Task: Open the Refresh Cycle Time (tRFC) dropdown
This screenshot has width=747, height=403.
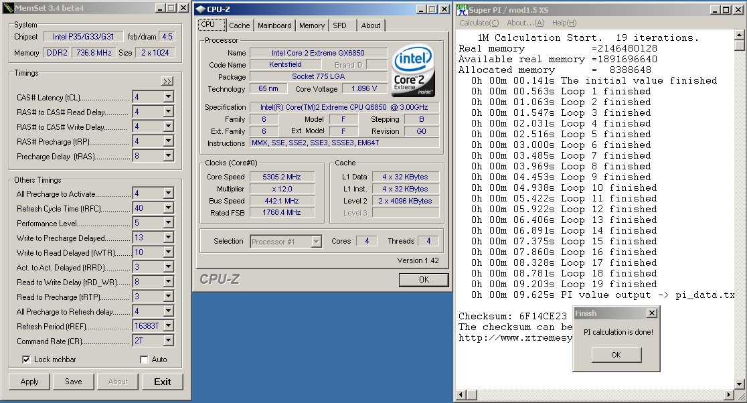Action: (168, 208)
